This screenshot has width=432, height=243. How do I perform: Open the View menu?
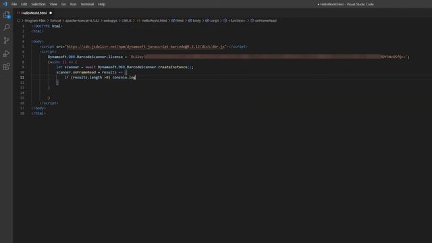(x=53, y=4)
